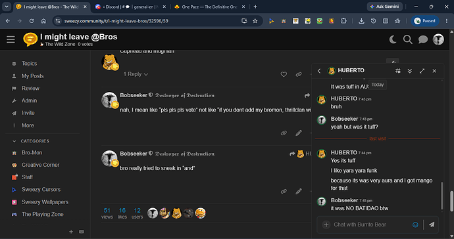Image resolution: width=454 pixels, height=239 pixels.
Task: Click Ask Gemini button
Action: (x=384, y=7)
